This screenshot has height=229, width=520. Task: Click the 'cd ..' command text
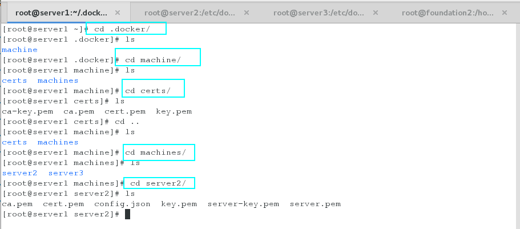tap(127, 122)
